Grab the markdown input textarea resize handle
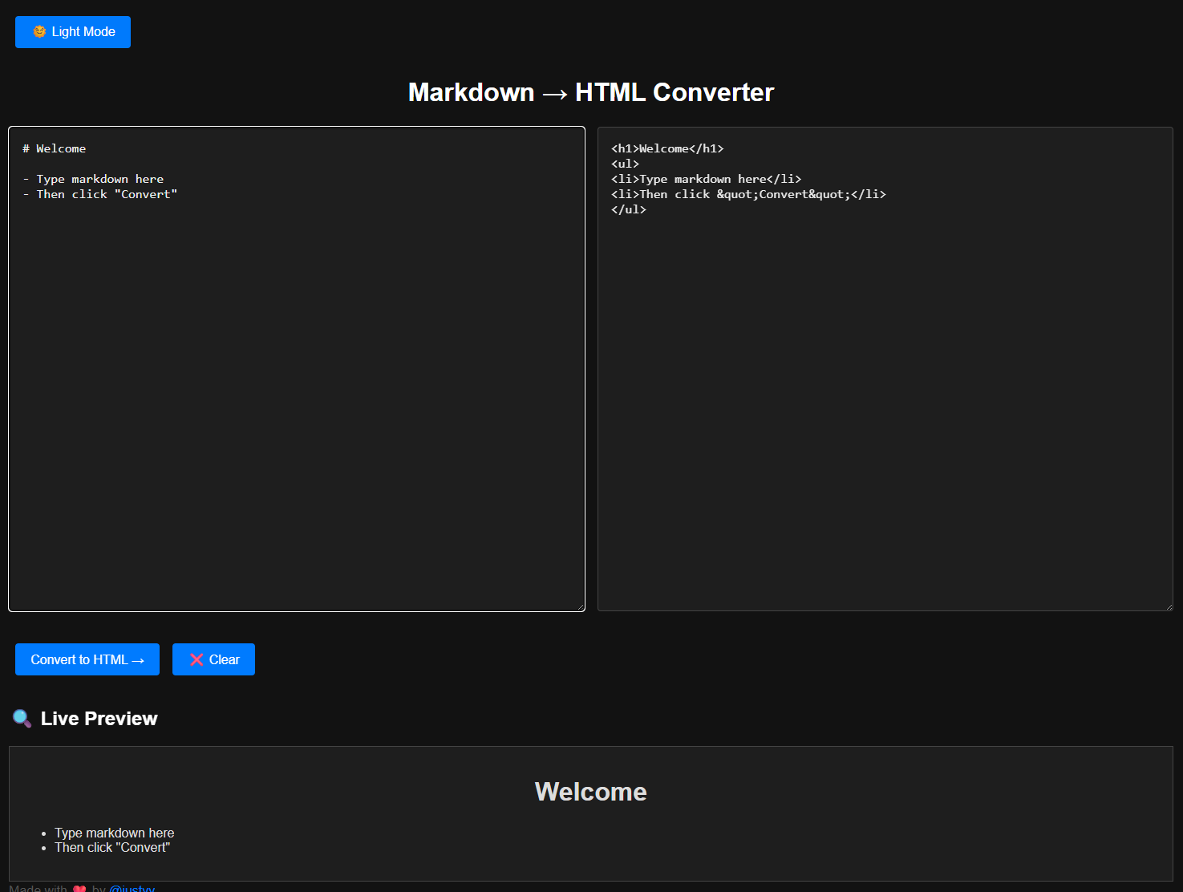The image size is (1183, 892). (580, 606)
